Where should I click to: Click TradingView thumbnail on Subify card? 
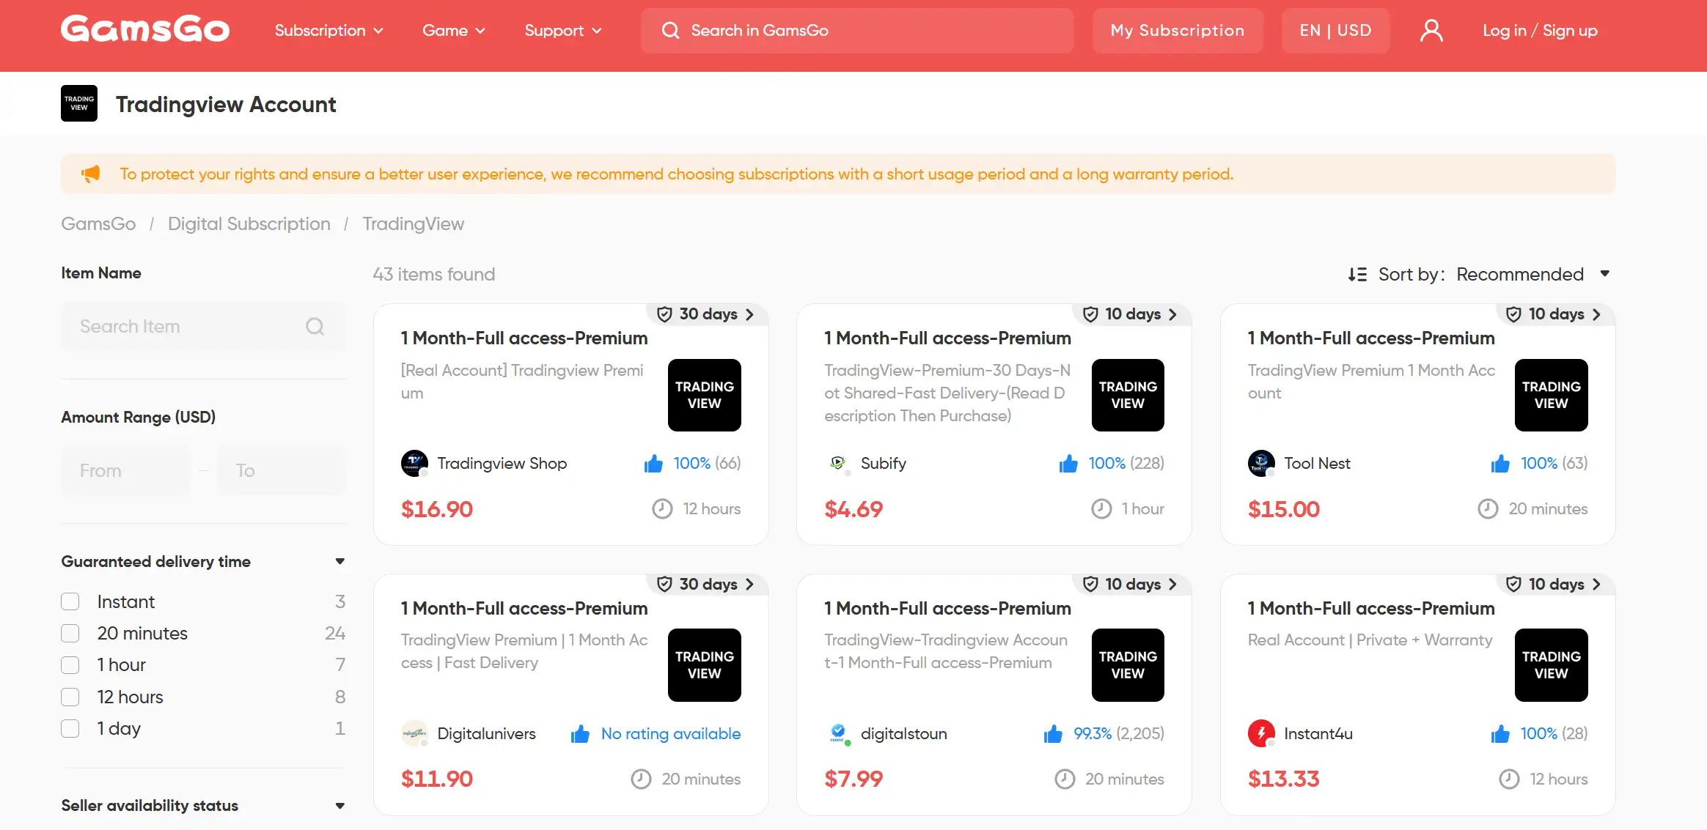(x=1128, y=395)
